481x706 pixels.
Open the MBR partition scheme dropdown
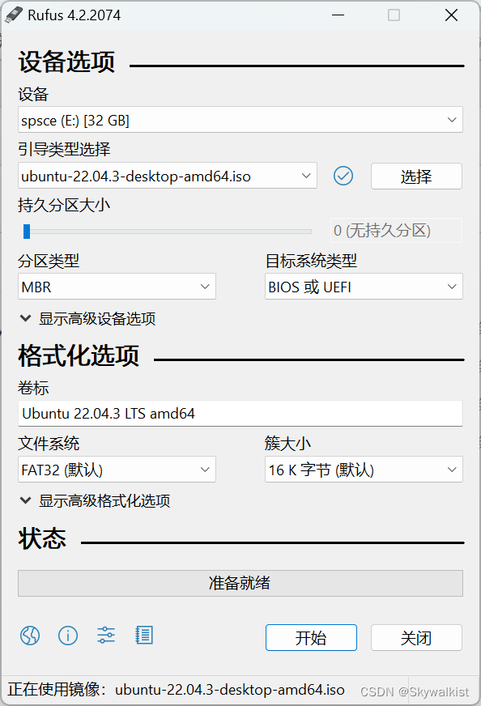pyautogui.click(x=117, y=287)
